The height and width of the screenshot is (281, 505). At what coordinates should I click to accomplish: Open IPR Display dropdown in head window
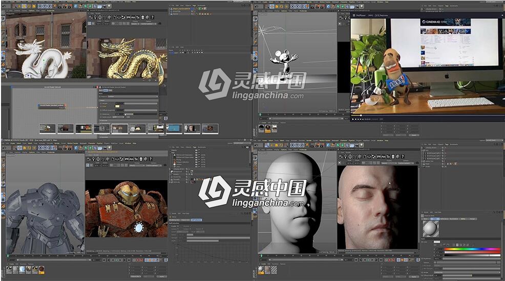pos(389,163)
